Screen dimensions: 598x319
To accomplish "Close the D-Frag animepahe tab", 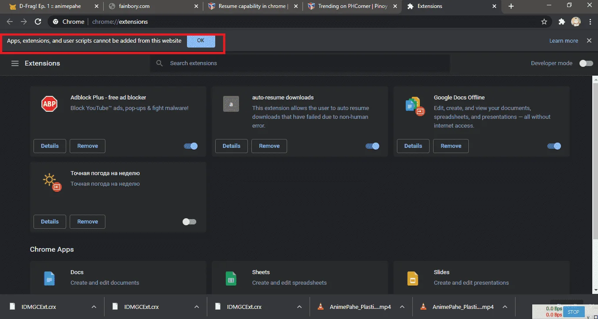I will click(96, 6).
